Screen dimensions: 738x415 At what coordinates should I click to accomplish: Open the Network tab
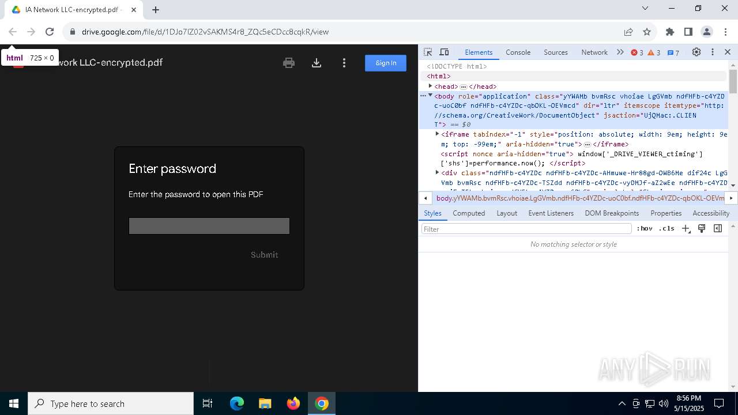tap(594, 52)
